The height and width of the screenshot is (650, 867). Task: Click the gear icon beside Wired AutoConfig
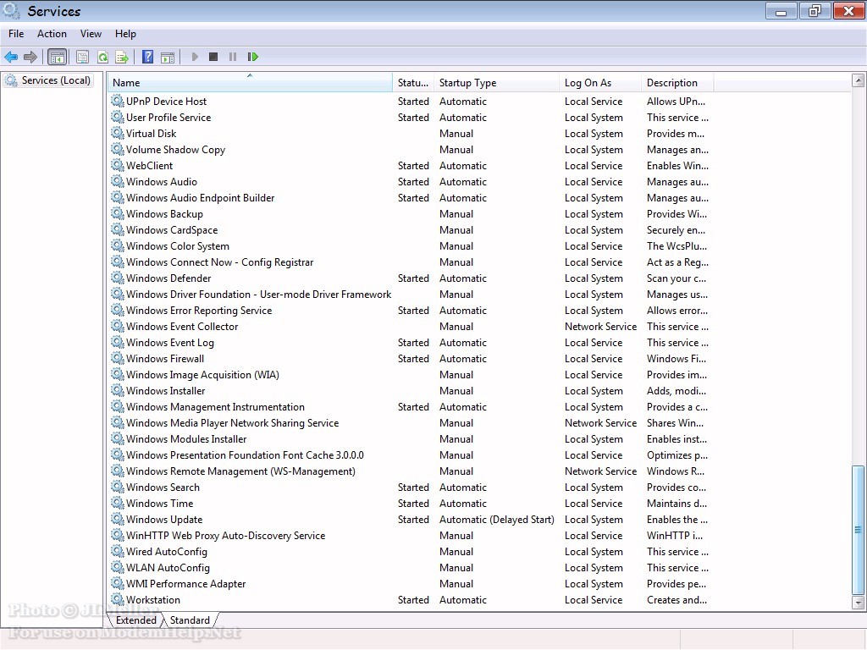117,551
